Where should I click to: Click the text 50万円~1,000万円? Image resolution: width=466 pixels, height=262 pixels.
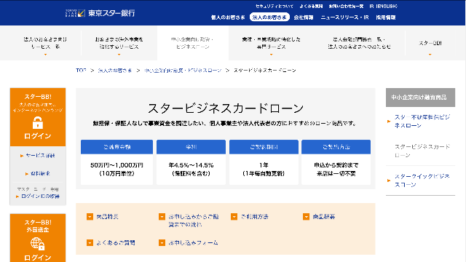click(x=116, y=165)
